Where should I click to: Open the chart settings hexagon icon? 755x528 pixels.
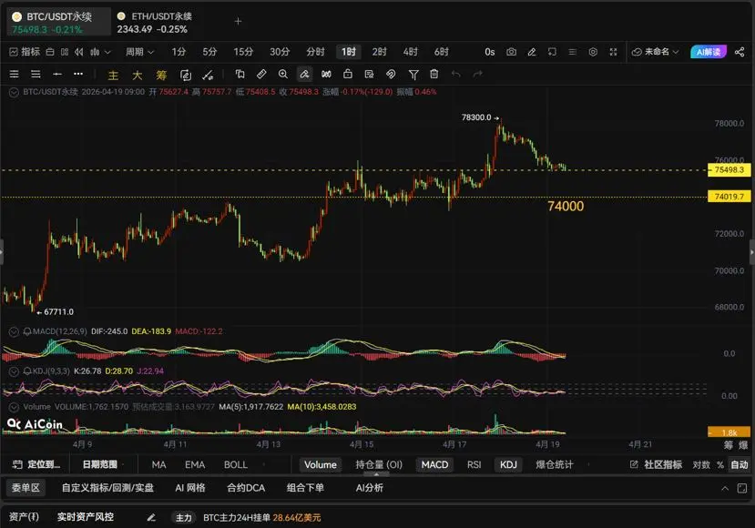(x=593, y=52)
